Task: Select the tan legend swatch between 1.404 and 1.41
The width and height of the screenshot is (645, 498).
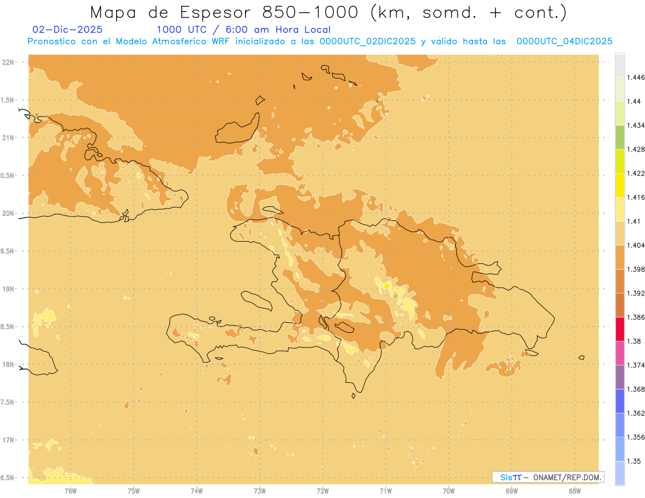Action: pyautogui.click(x=620, y=233)
